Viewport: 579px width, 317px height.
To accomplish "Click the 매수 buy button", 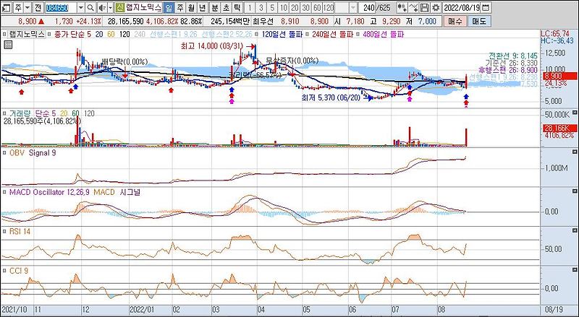I will pyautogui.click(x=455, y=22).
